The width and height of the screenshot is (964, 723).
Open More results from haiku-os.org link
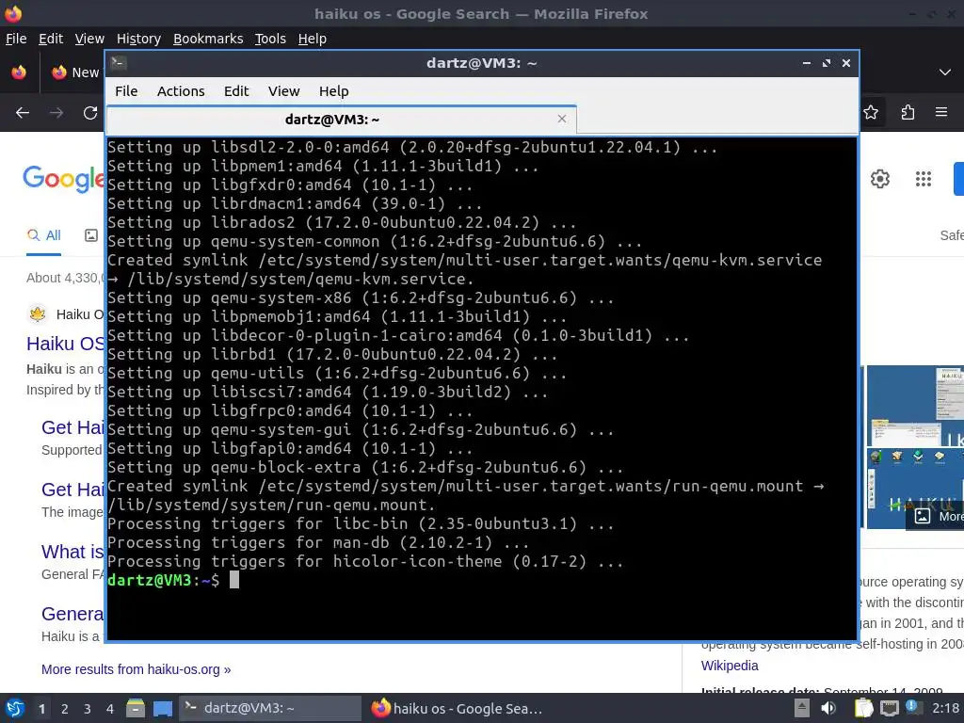[x=136, y=669]
